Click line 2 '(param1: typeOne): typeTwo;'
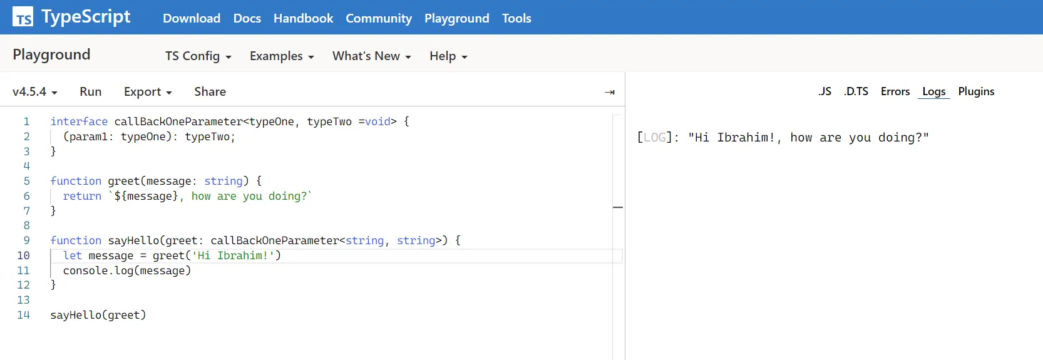 click(x=149, y=136)
